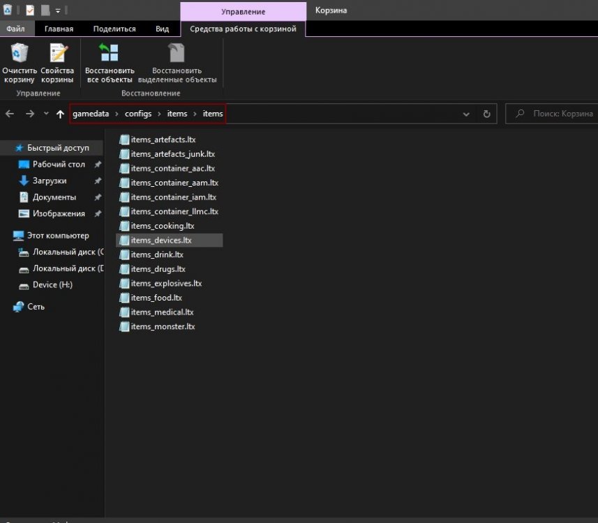Expand the address bar history dropdown
Image resolution: width=598 pixels, height=523 pixels.
pyautogui.click(x=466, y=114)
